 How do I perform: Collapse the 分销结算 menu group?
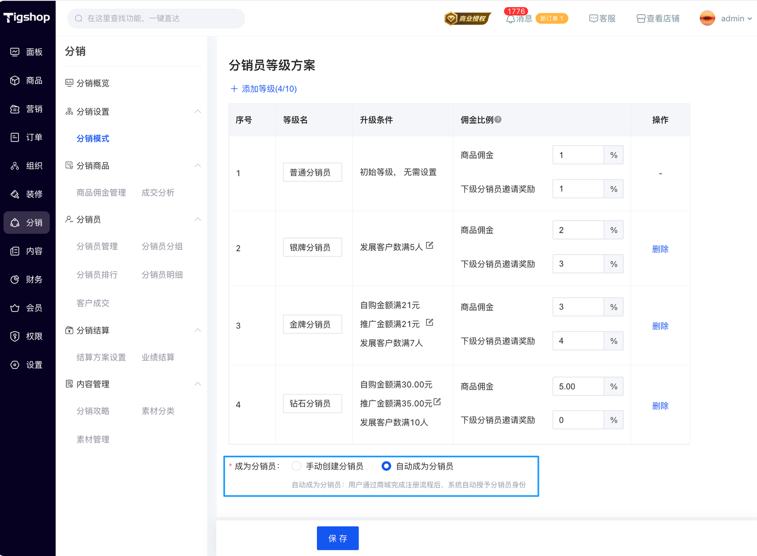(198, 330)
